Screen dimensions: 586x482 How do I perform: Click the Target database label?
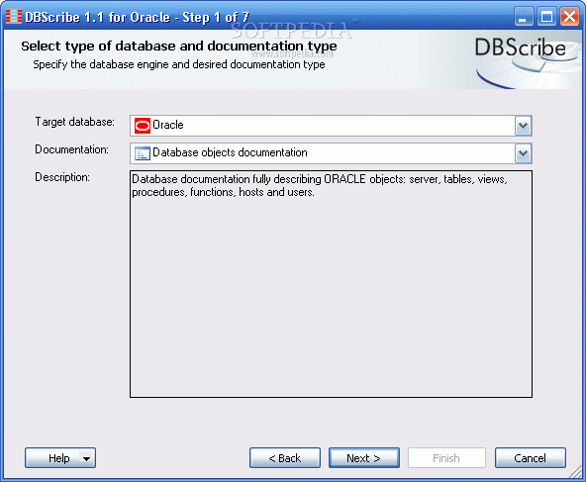point(75,122)
